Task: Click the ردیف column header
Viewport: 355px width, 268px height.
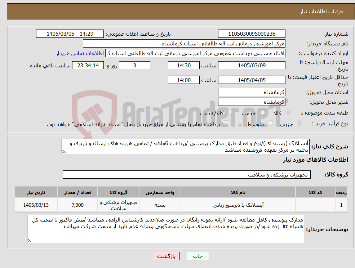Action: 341,192
